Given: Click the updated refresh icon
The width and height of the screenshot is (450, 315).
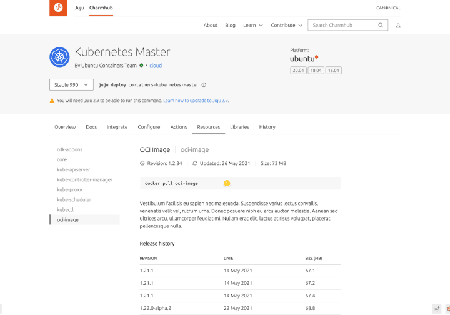Looking at the screenshot, I should 195,163.
